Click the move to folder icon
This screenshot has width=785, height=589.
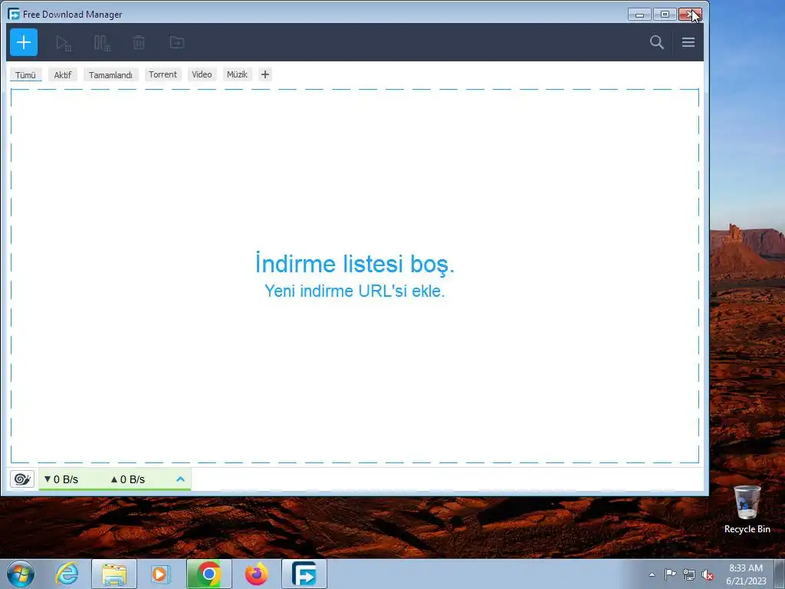pos(177,43)
